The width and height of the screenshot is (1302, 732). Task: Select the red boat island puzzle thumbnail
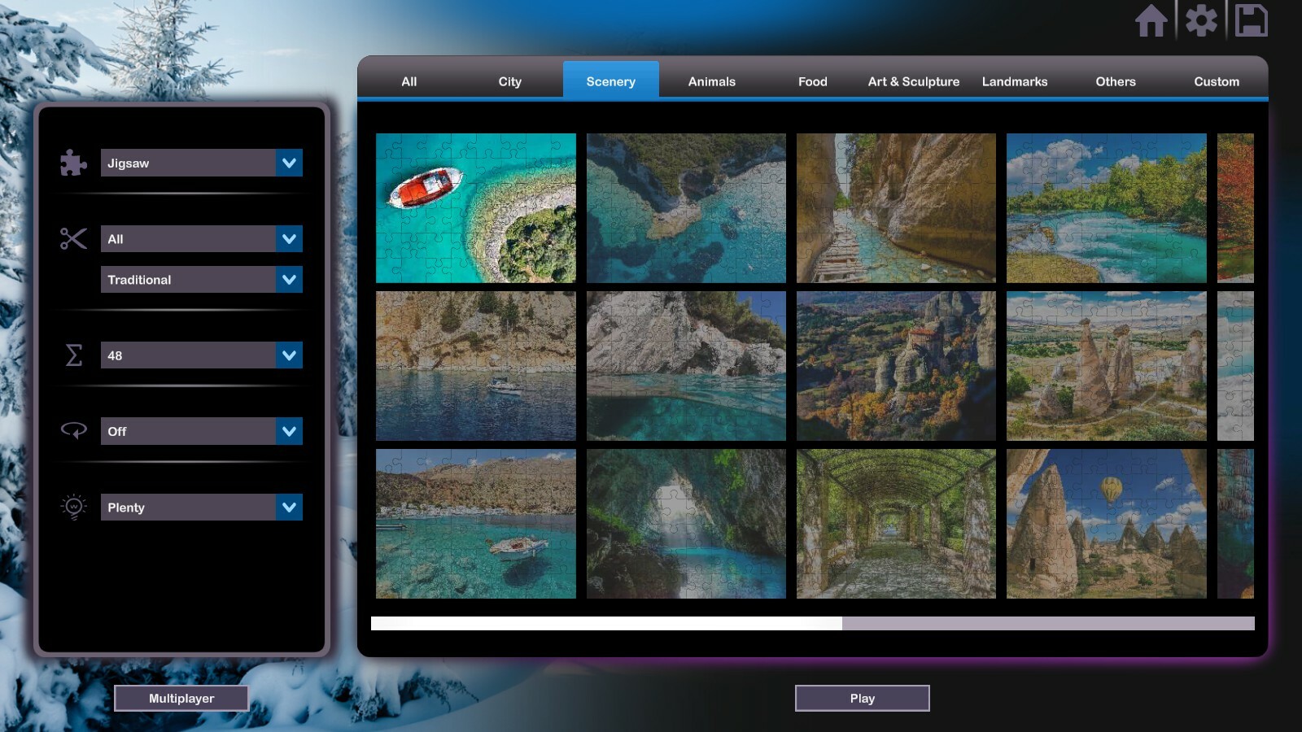[475, 207]
